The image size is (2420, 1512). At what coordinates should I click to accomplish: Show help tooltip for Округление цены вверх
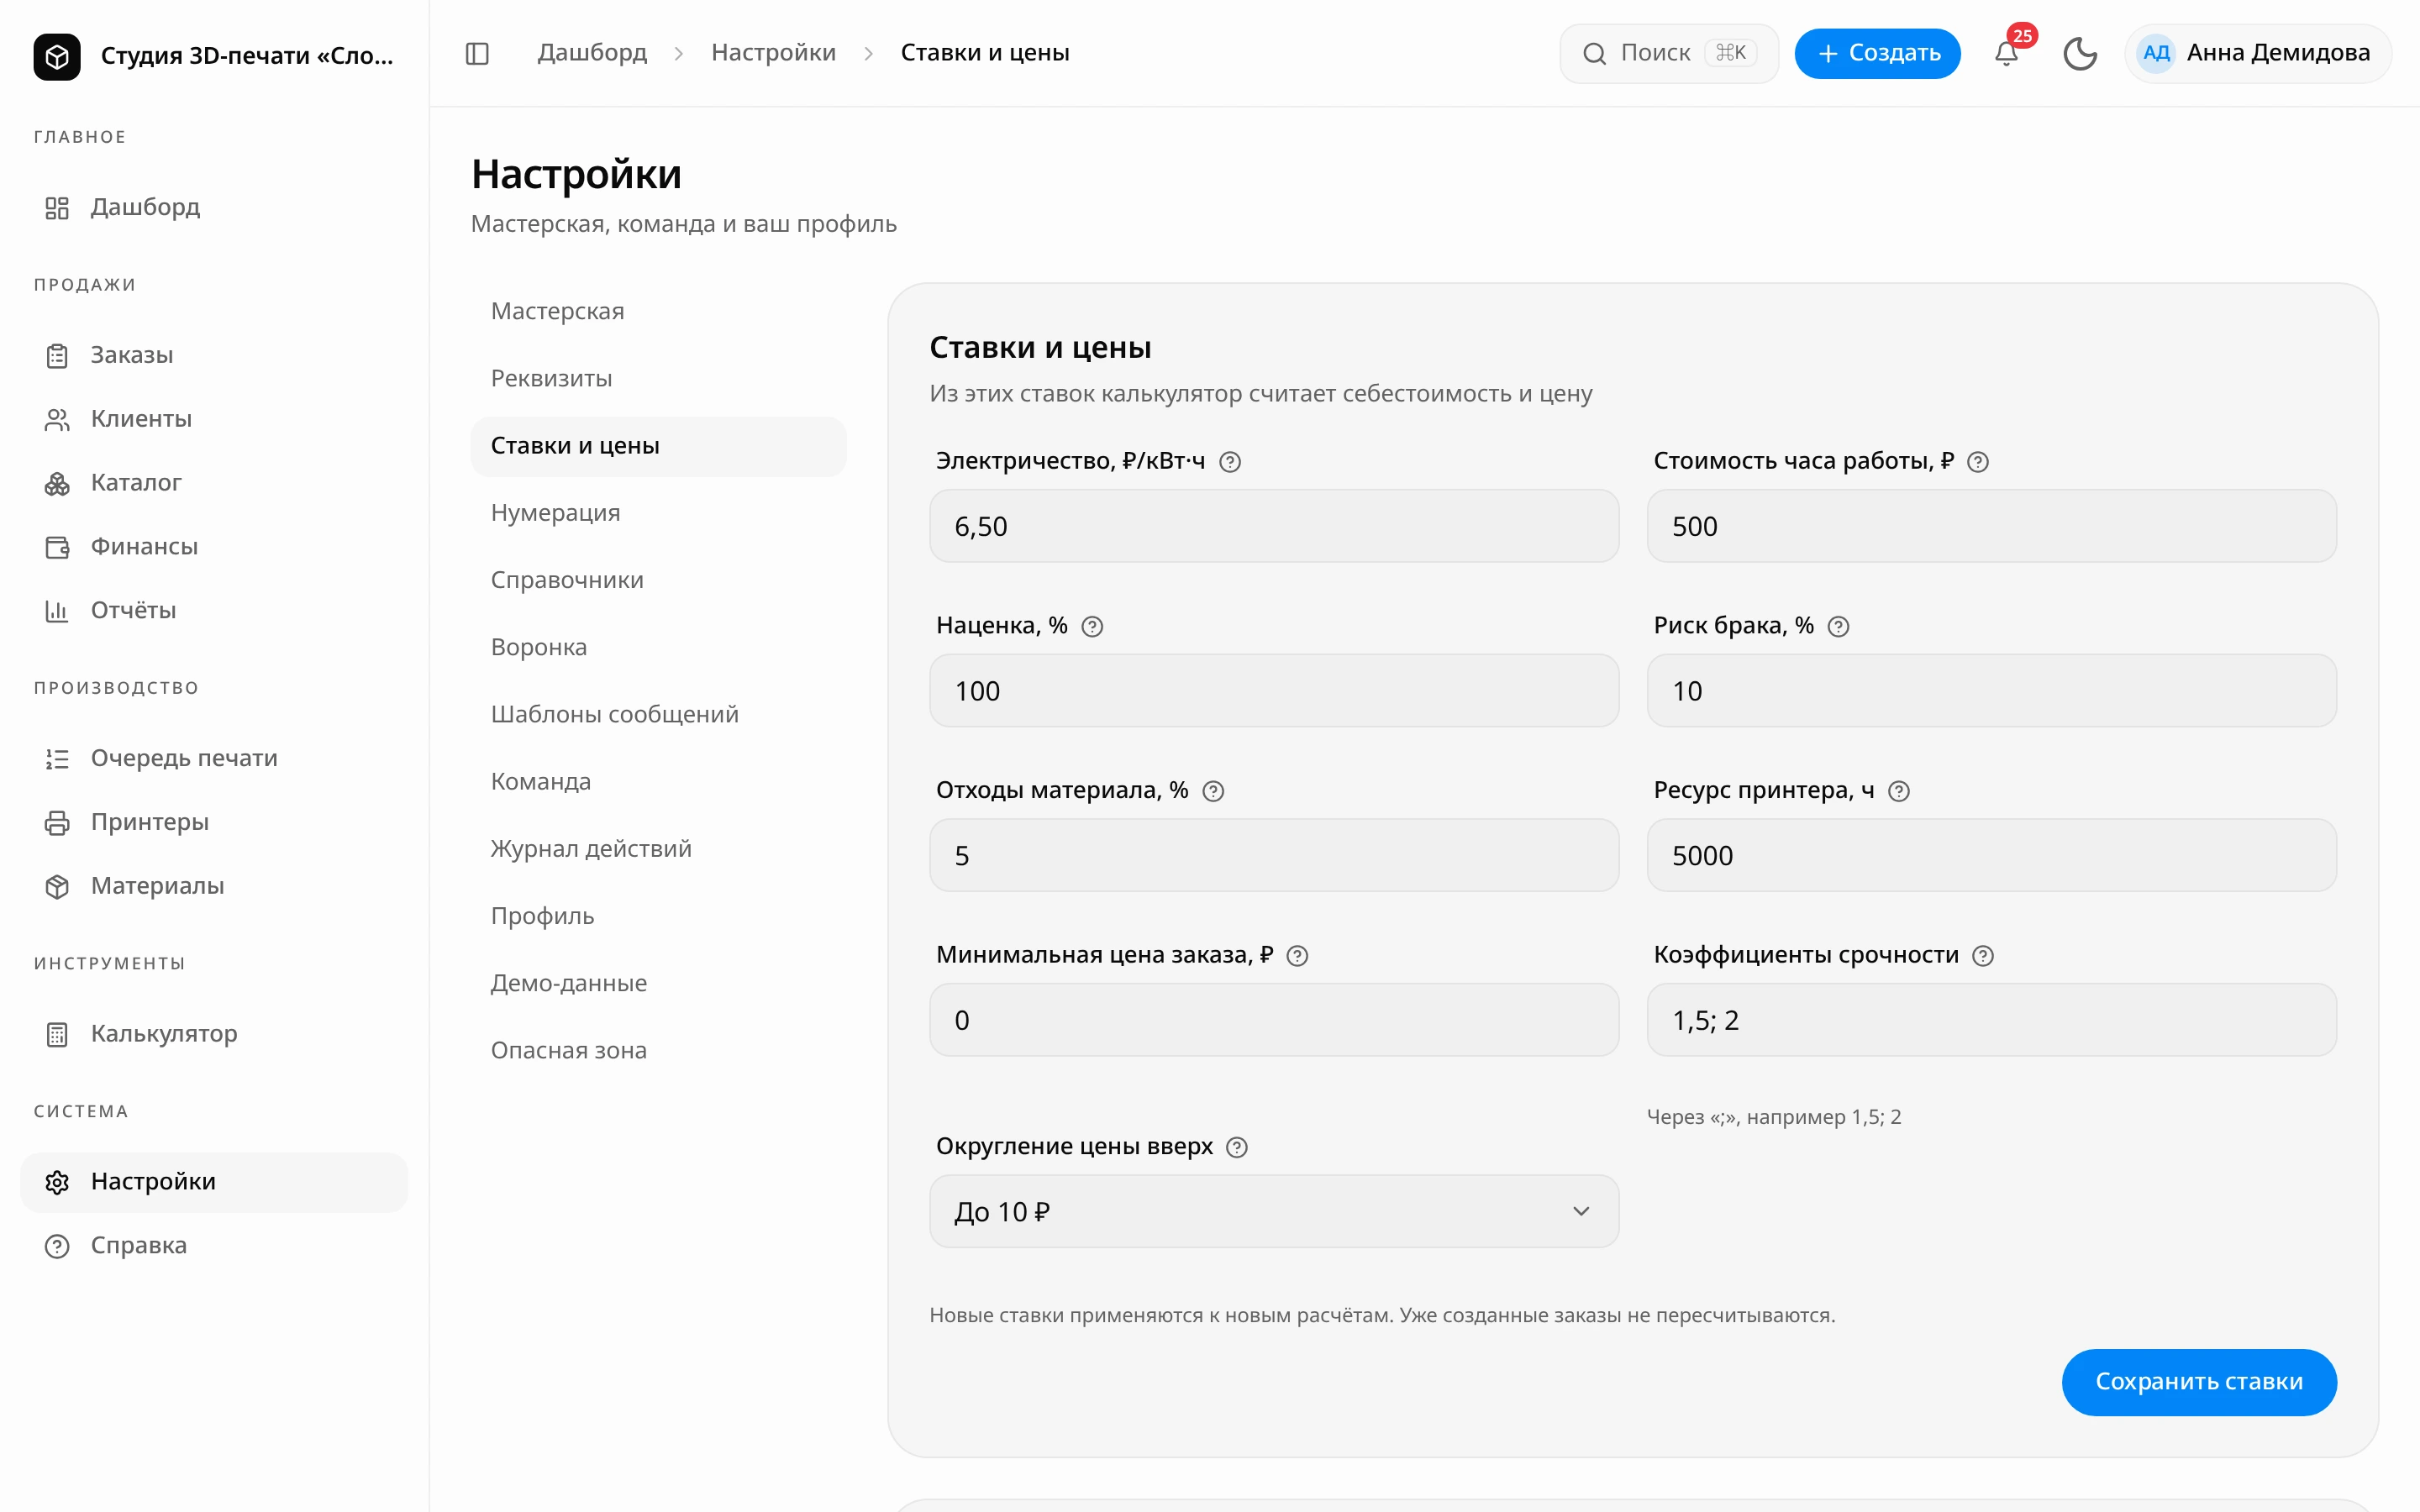point(1237,1148)
